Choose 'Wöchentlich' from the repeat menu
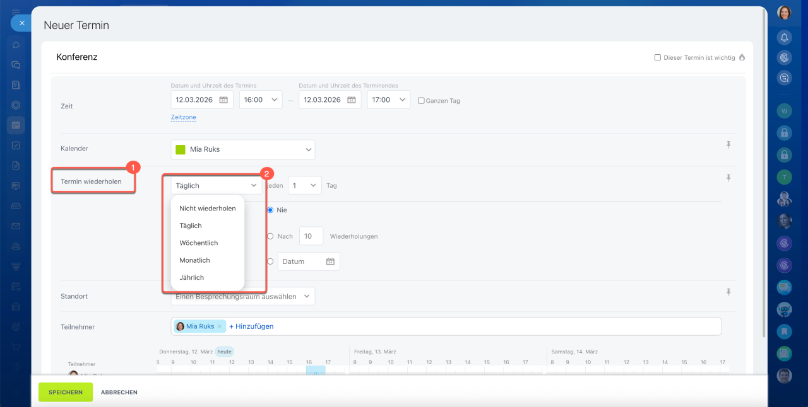 tap(198, 243)
